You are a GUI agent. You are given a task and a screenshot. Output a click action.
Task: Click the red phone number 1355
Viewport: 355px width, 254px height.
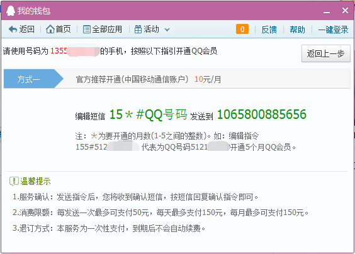[x=59, y=51]
